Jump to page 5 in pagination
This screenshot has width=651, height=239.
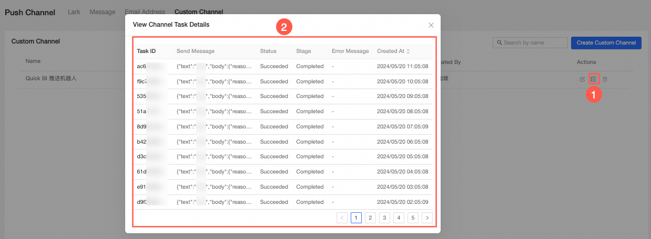413,218
